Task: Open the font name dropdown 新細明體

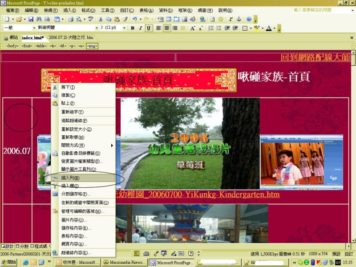Action: click(67, 28)
